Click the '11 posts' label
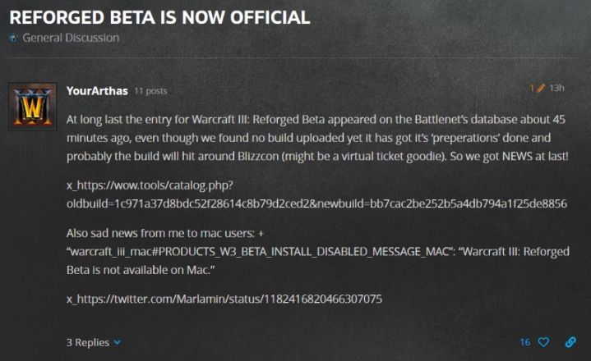591x361 pixels. (150, 90)
